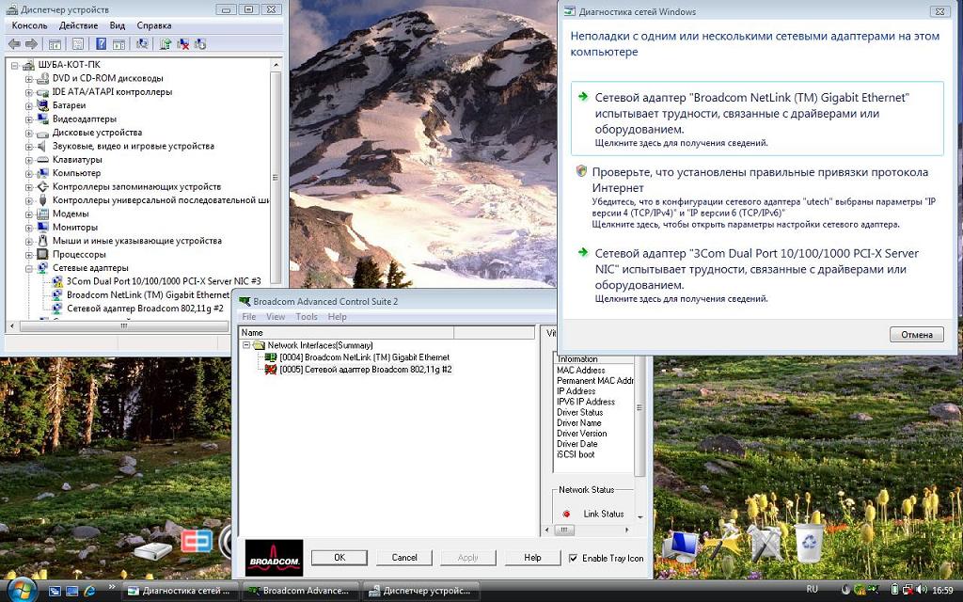
Task: Select [0004] Broadcom NetLink (TM) Gigabit Ethernet
Action: click(364, 357)
